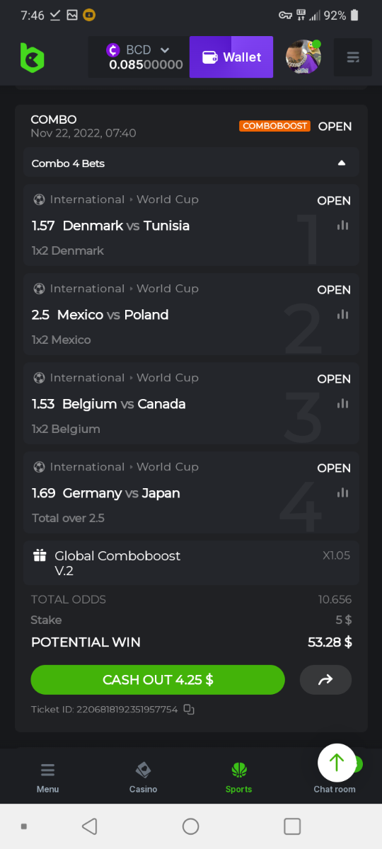
Task: Open the Global Comboboost V.2 bonus
Action: [x=191, y=563]
